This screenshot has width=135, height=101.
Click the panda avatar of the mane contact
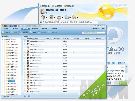tap(28, 47)
